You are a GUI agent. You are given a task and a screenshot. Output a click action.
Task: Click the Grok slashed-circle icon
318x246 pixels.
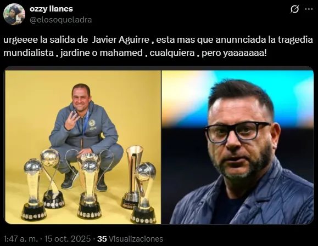[294, 9]
